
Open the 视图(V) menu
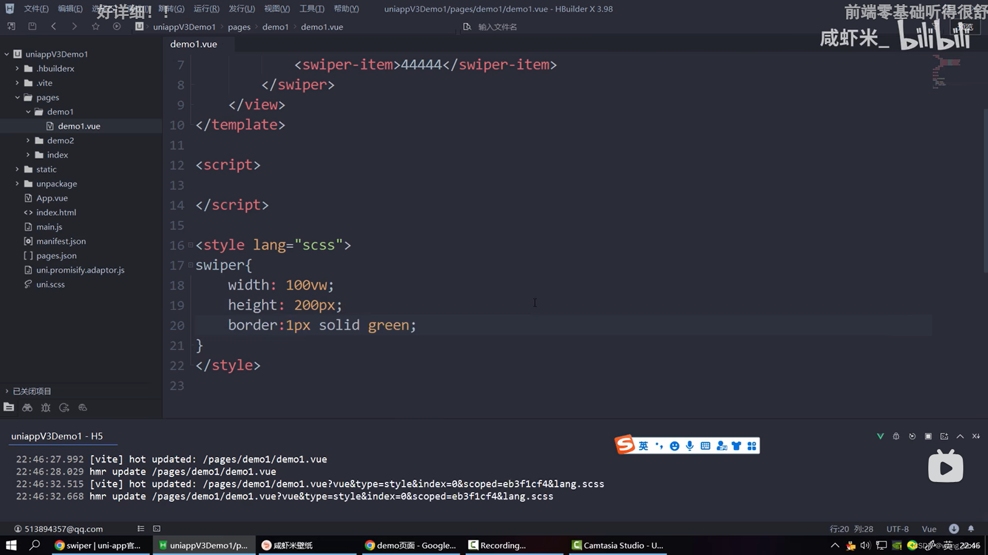(x=277, y=9)
